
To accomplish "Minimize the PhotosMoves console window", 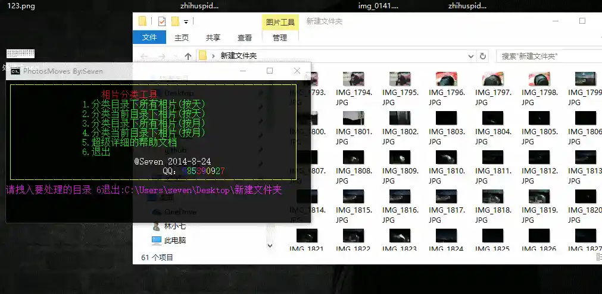I will click(242, 71).
